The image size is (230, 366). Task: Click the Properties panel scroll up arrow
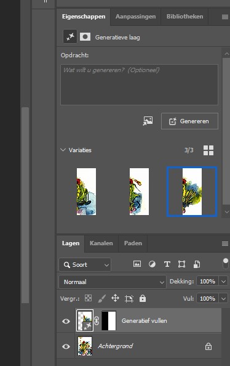coord(226,54)
